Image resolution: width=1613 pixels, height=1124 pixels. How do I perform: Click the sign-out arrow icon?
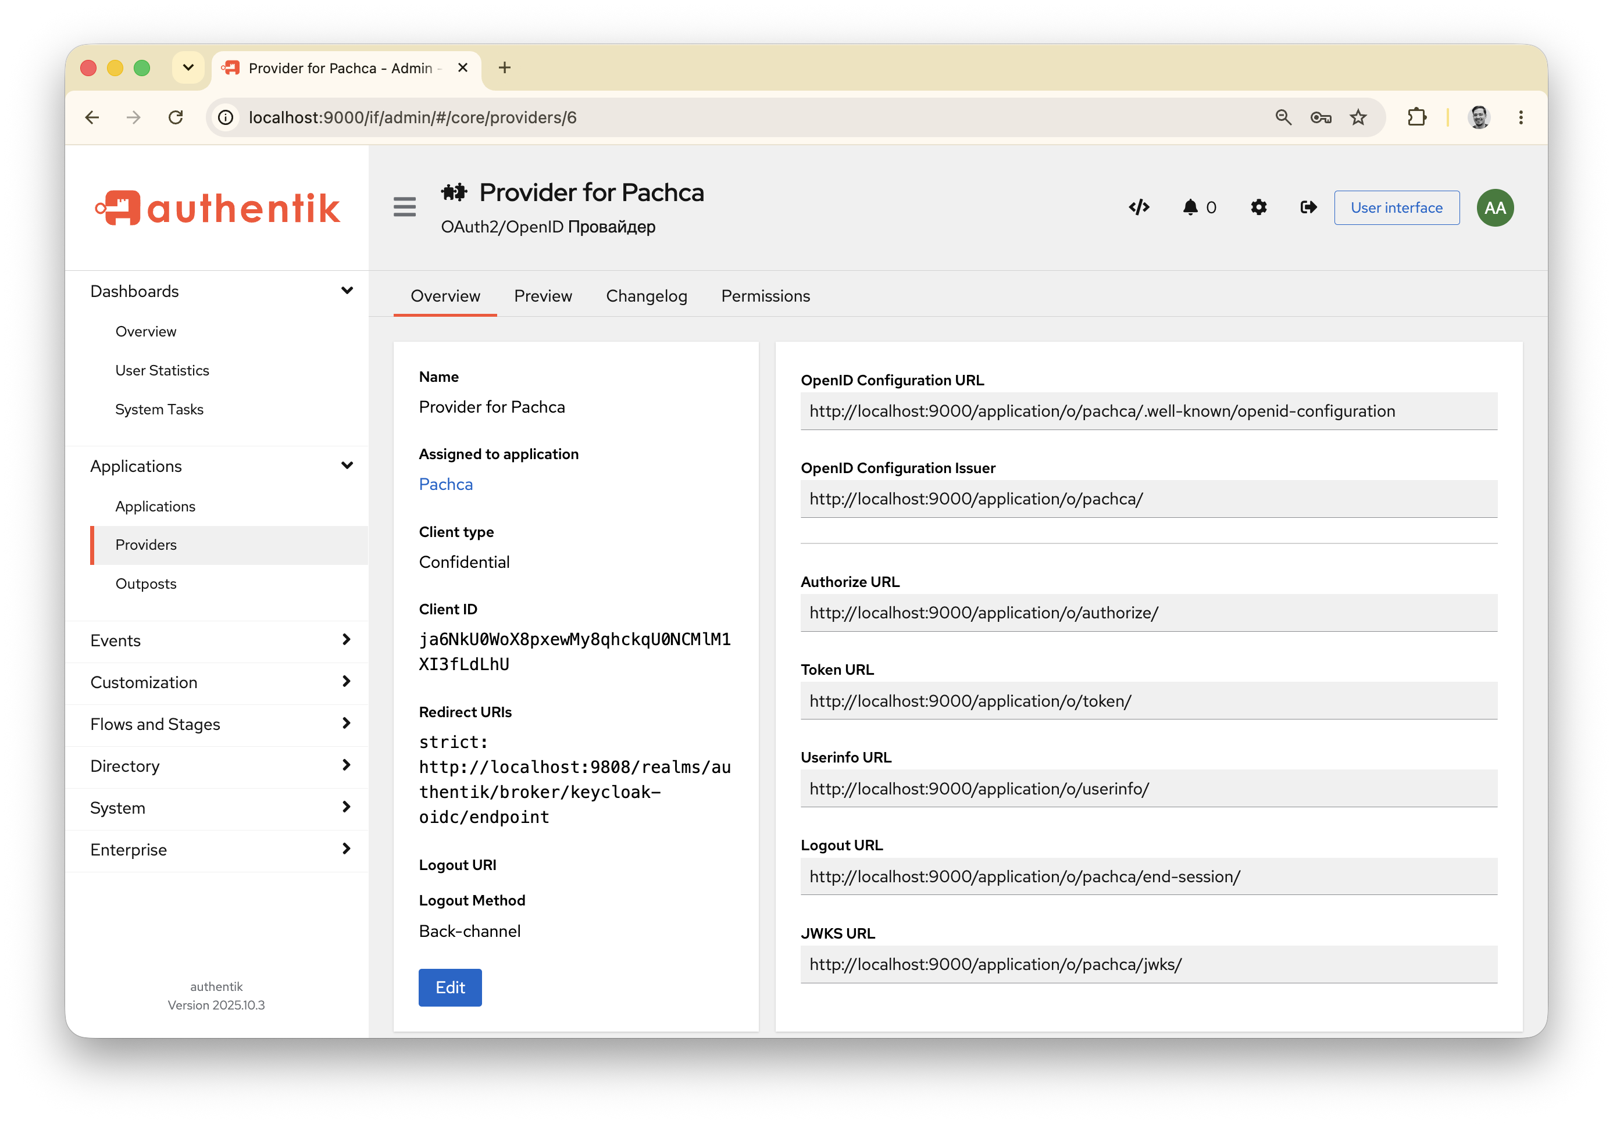point(1307,207)
